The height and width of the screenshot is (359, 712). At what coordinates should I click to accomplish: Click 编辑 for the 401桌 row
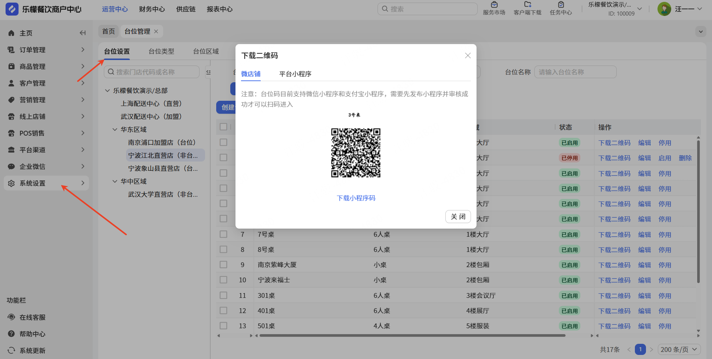click(x=645, y=311)
